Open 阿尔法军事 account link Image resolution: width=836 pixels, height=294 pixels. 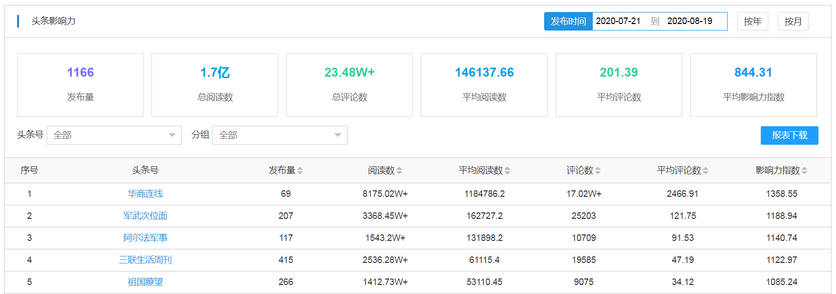145,238
